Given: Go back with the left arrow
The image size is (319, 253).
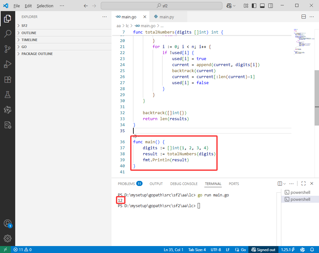Looking at the screenshot, I should click(x=86, y=6).
